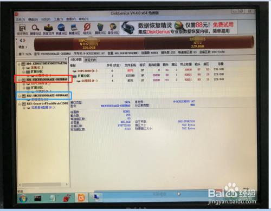
Task: Click the DiskGenius orange taskbar icon
Action: [81, 198]
